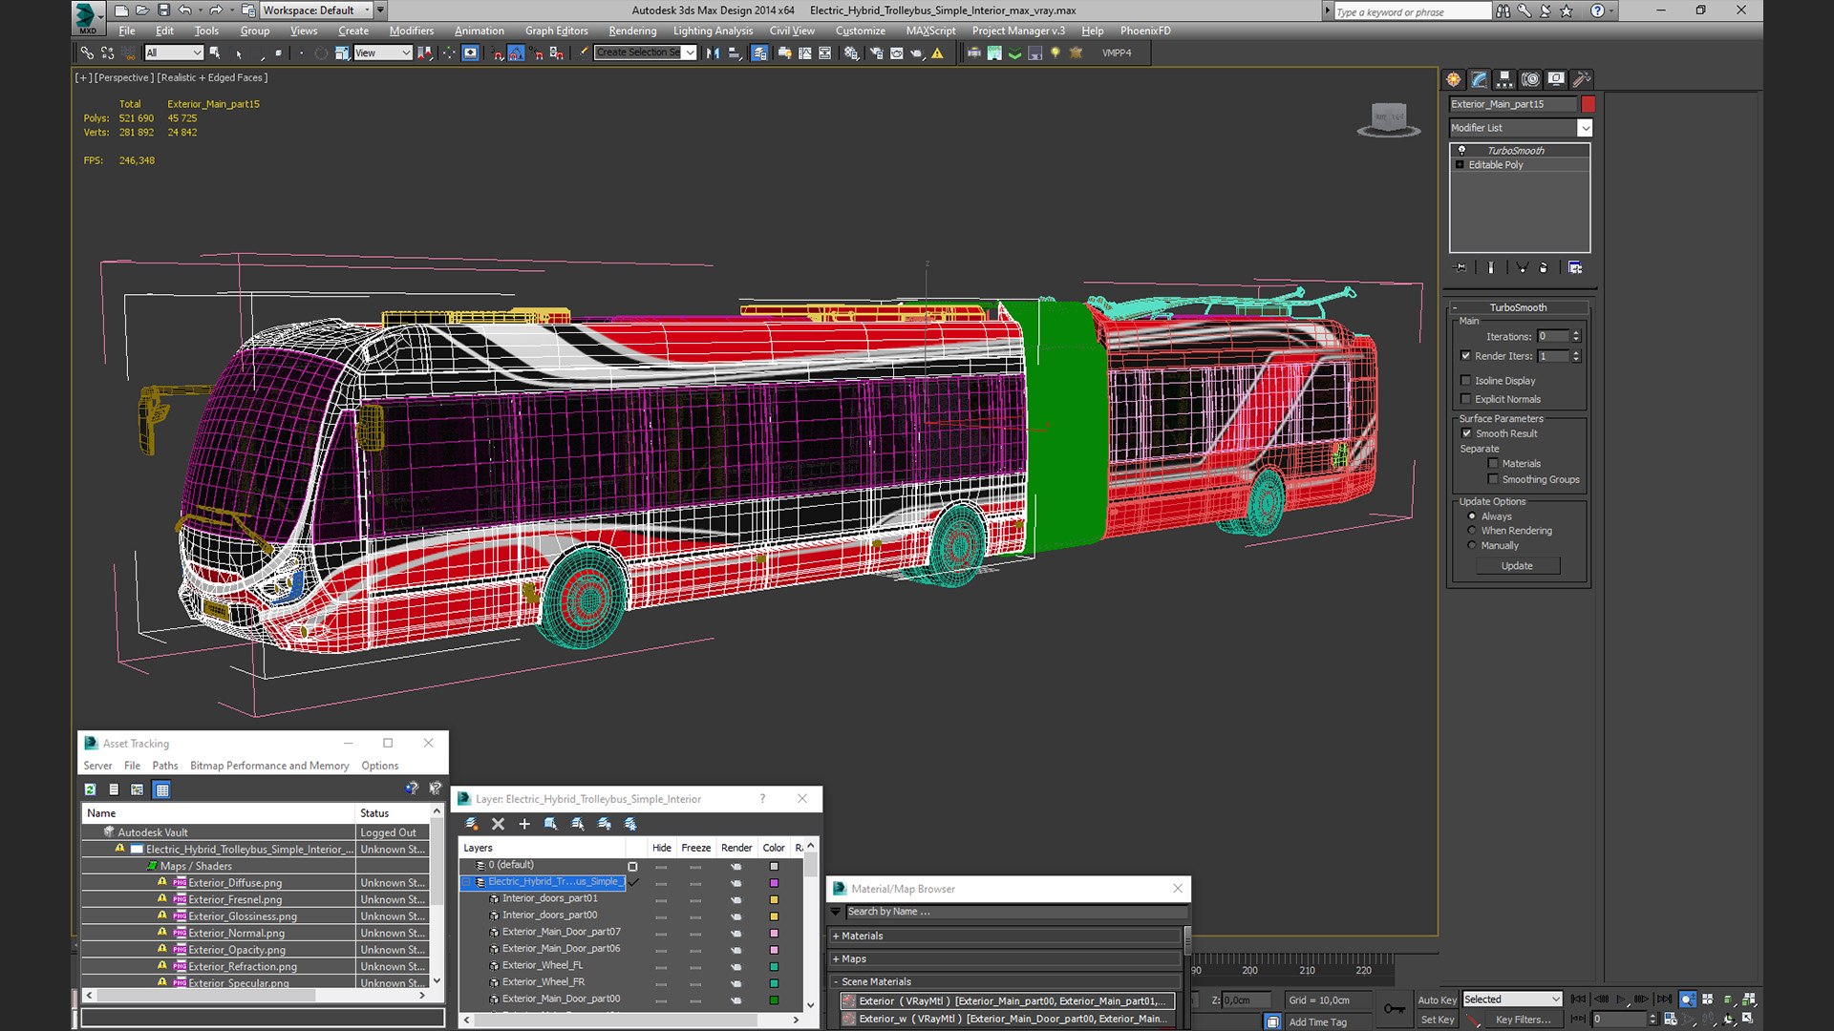The image size is (1834, 1031).
Task: Open Create Selection Set dropdown
Action: 645,53
